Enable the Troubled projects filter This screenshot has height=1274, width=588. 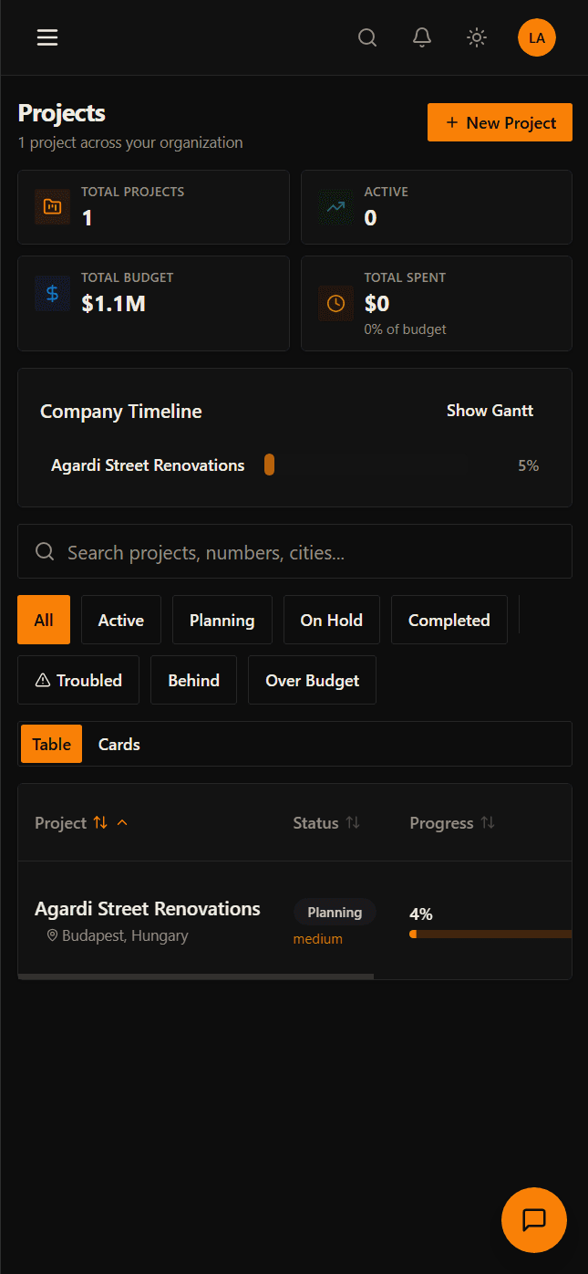(x=78, y=680)
